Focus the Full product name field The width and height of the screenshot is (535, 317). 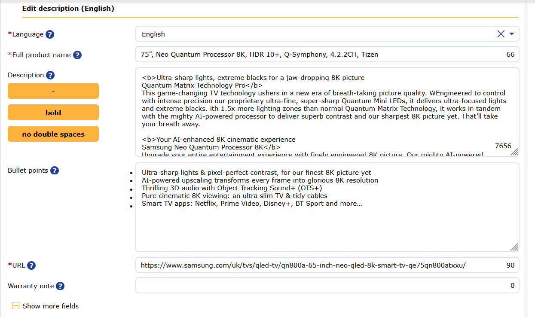[327, 54]
